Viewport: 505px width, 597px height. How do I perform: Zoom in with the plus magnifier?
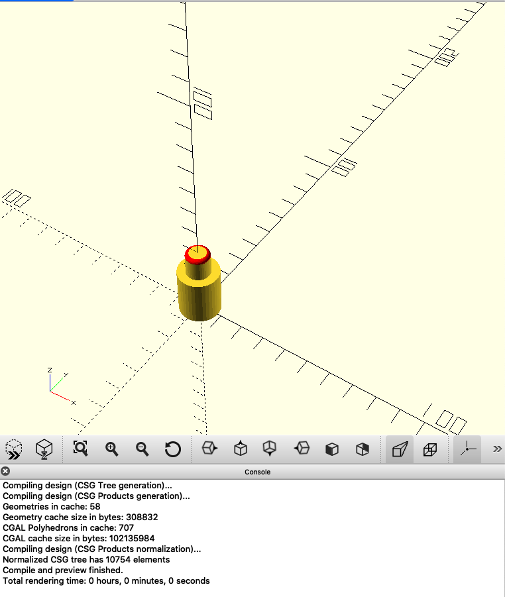pyautogui.click(x=111, y=449)
